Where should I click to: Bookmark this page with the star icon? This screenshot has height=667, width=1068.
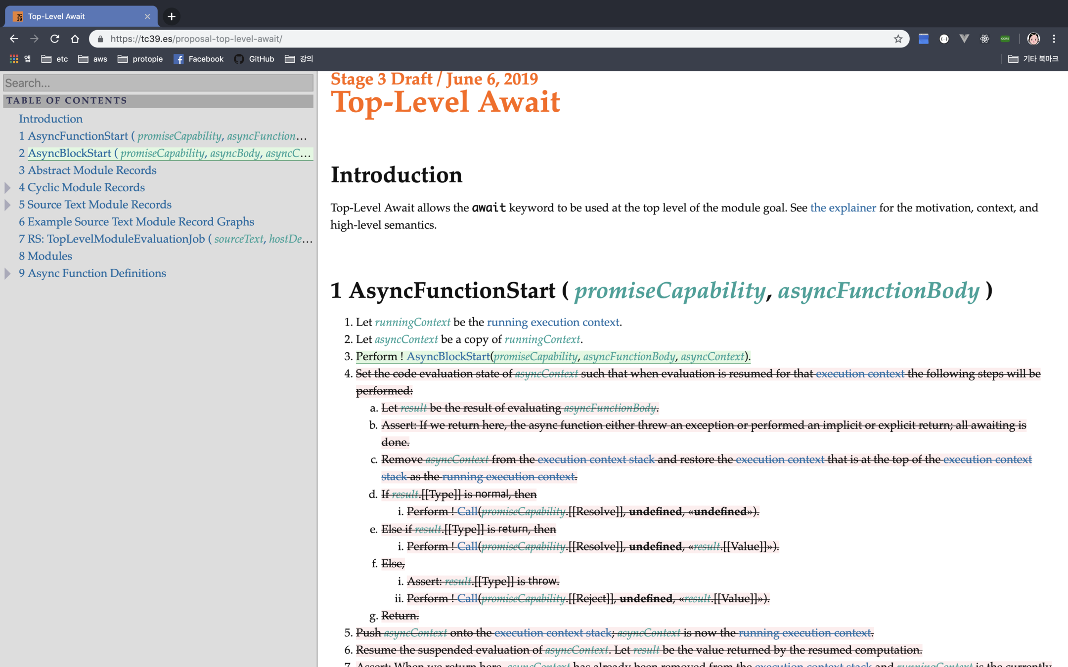click(898, 39)
